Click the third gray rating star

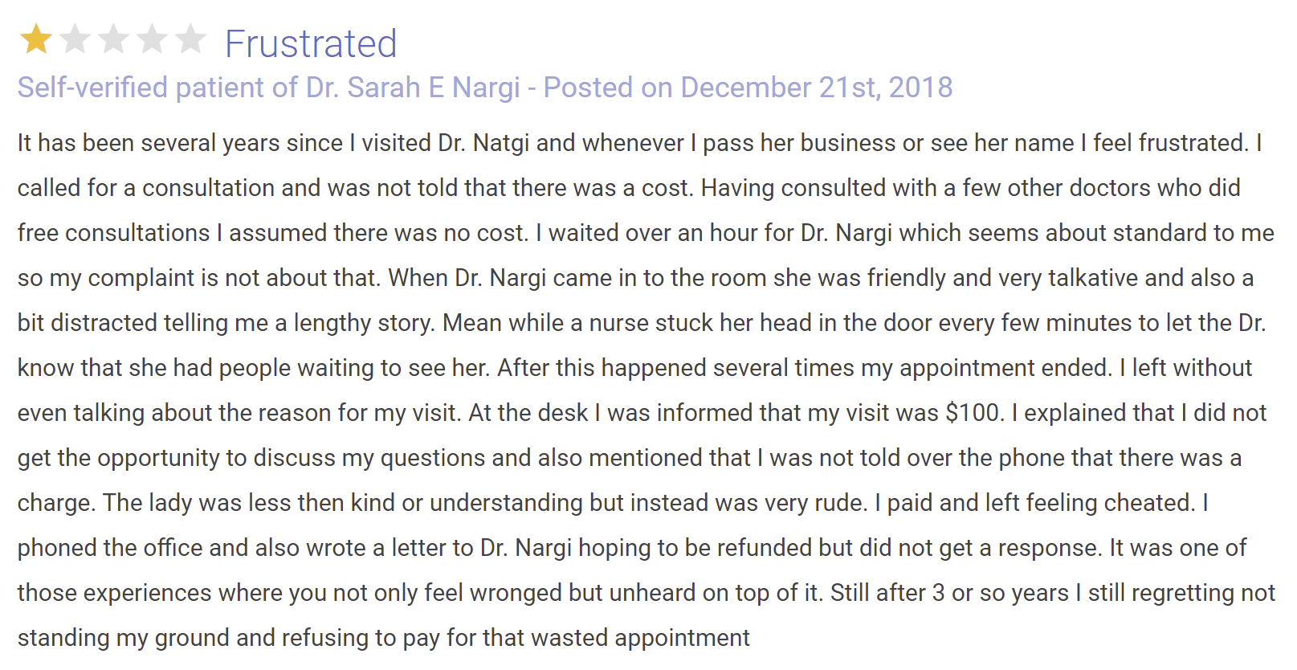(x=113, y=39)
